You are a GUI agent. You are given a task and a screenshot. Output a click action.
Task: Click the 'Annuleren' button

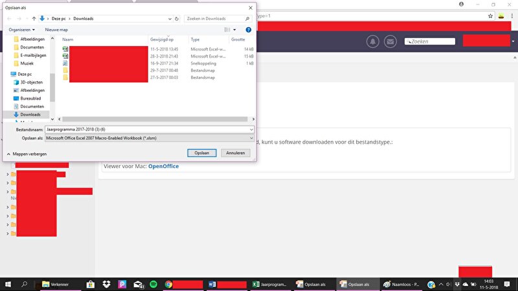pos(235,153)
